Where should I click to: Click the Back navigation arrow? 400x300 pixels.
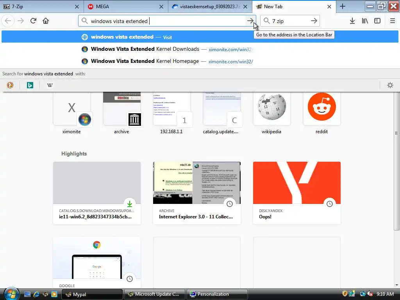pos(8,21)
